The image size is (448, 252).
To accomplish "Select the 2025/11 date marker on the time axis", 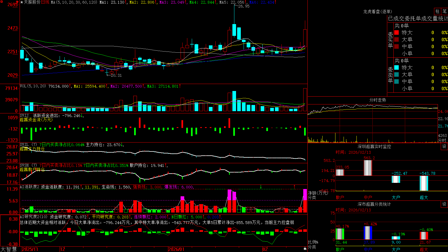I will coord(30,249).
